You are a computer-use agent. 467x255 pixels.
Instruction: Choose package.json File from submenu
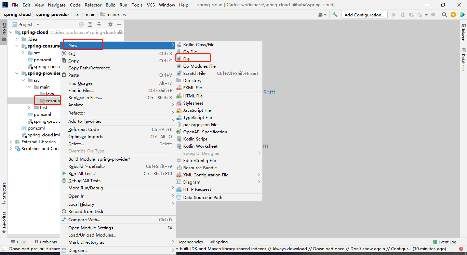click(218, 125)
